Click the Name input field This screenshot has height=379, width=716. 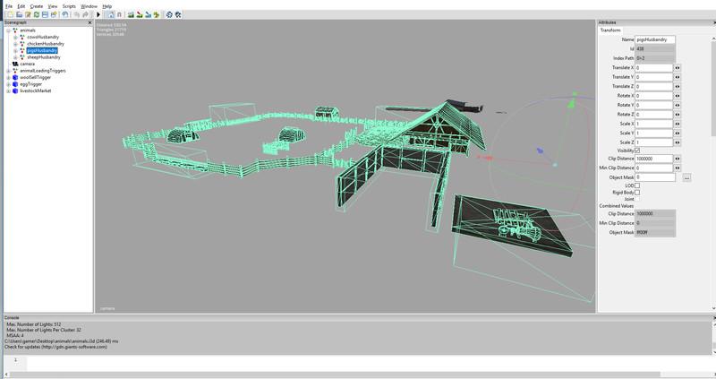tap(655, 40)
